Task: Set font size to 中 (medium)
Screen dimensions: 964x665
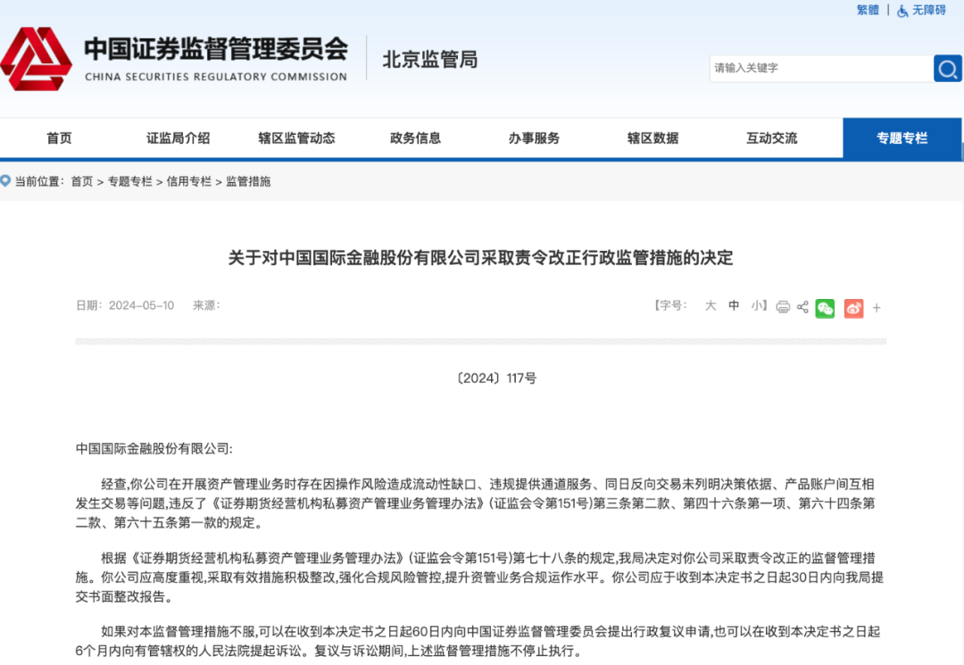Action: tap(734, 305)
